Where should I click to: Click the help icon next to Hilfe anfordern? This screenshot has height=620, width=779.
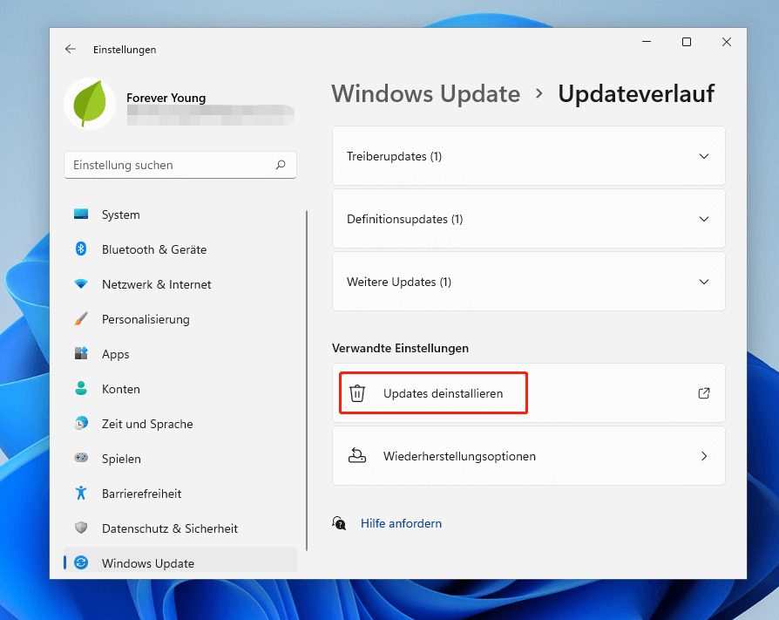coord(339,523)
